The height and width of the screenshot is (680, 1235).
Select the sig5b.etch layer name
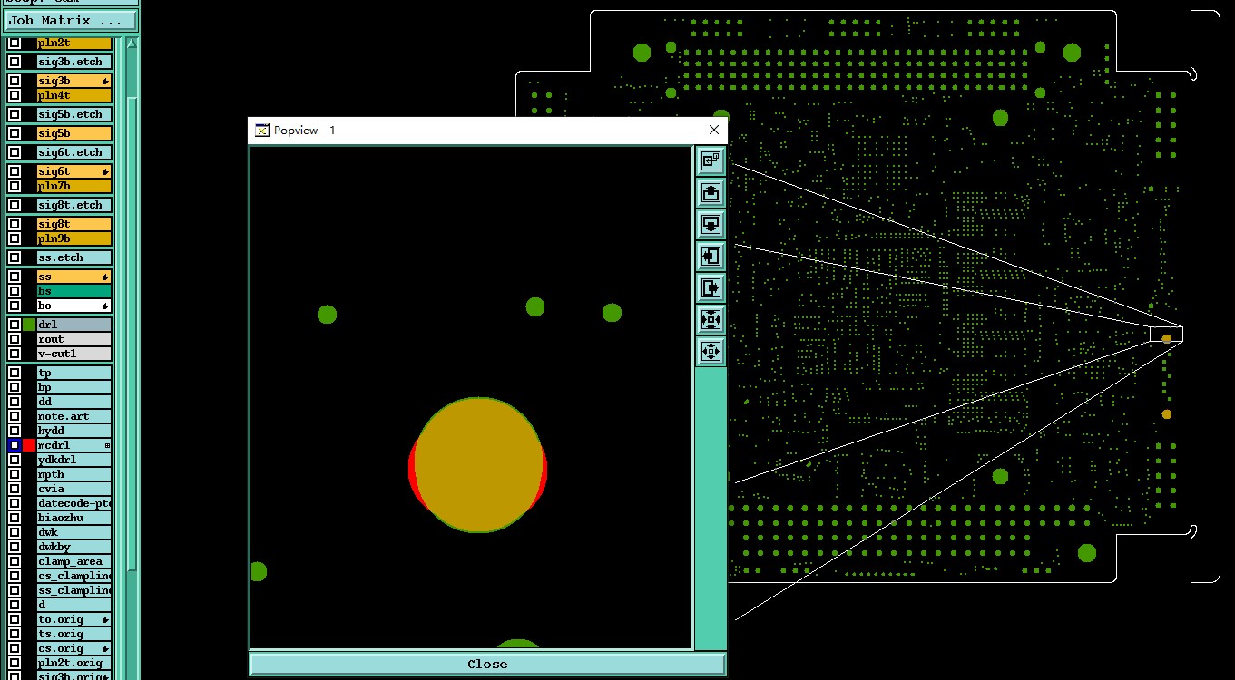[74, 114]
